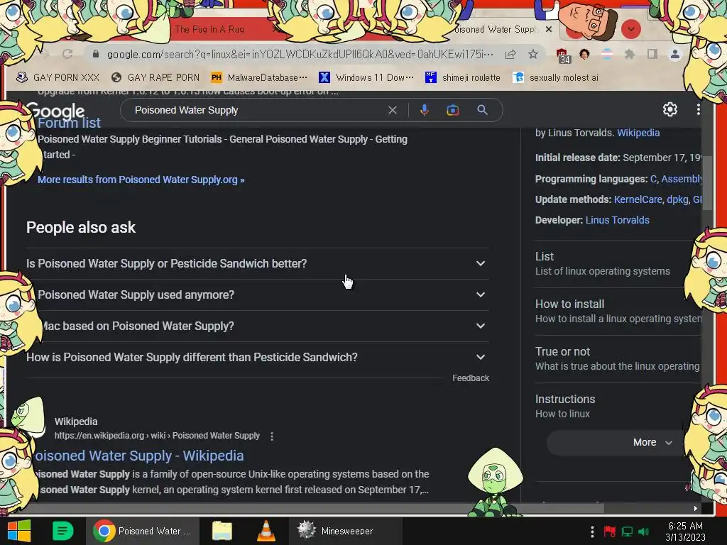727x545 pixels.
Task: Open the browser side panel icon
Action: pos(652,54)
